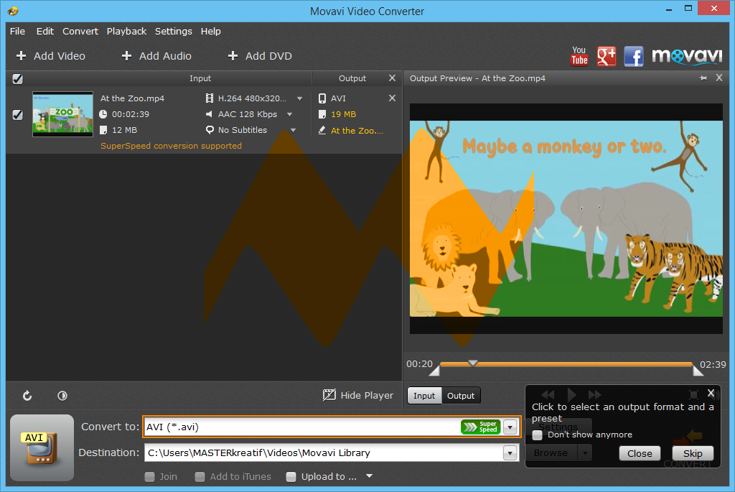The height and width of the screenshot is (492, 735).
Task: Open the Convert to format dropdown arrow
Action: (x=510, y=427)
